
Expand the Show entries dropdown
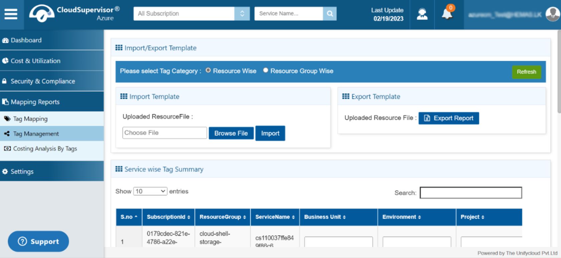[150, 191]
